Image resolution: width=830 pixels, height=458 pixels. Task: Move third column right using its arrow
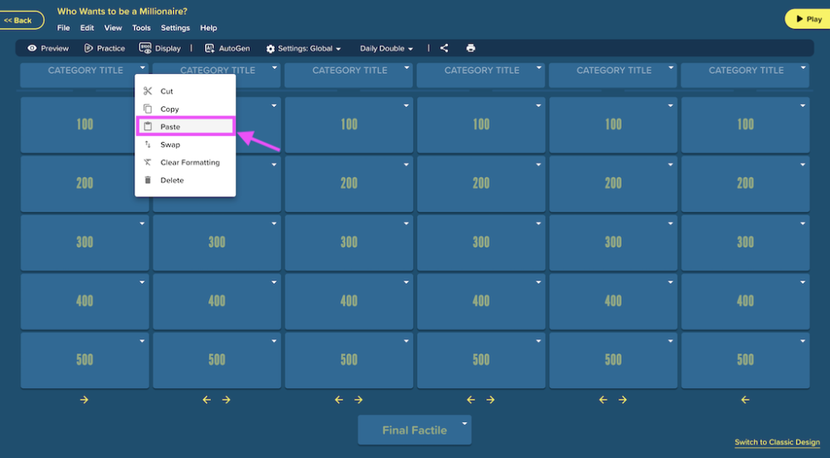[x=359, y=400]
